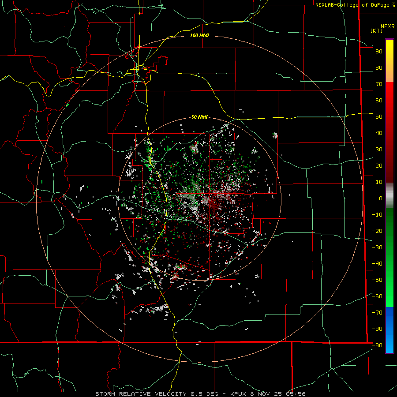Click the storm relative velocity caption text
The height and width of the screenshot is (397, 397).
[x=200, y=394]
